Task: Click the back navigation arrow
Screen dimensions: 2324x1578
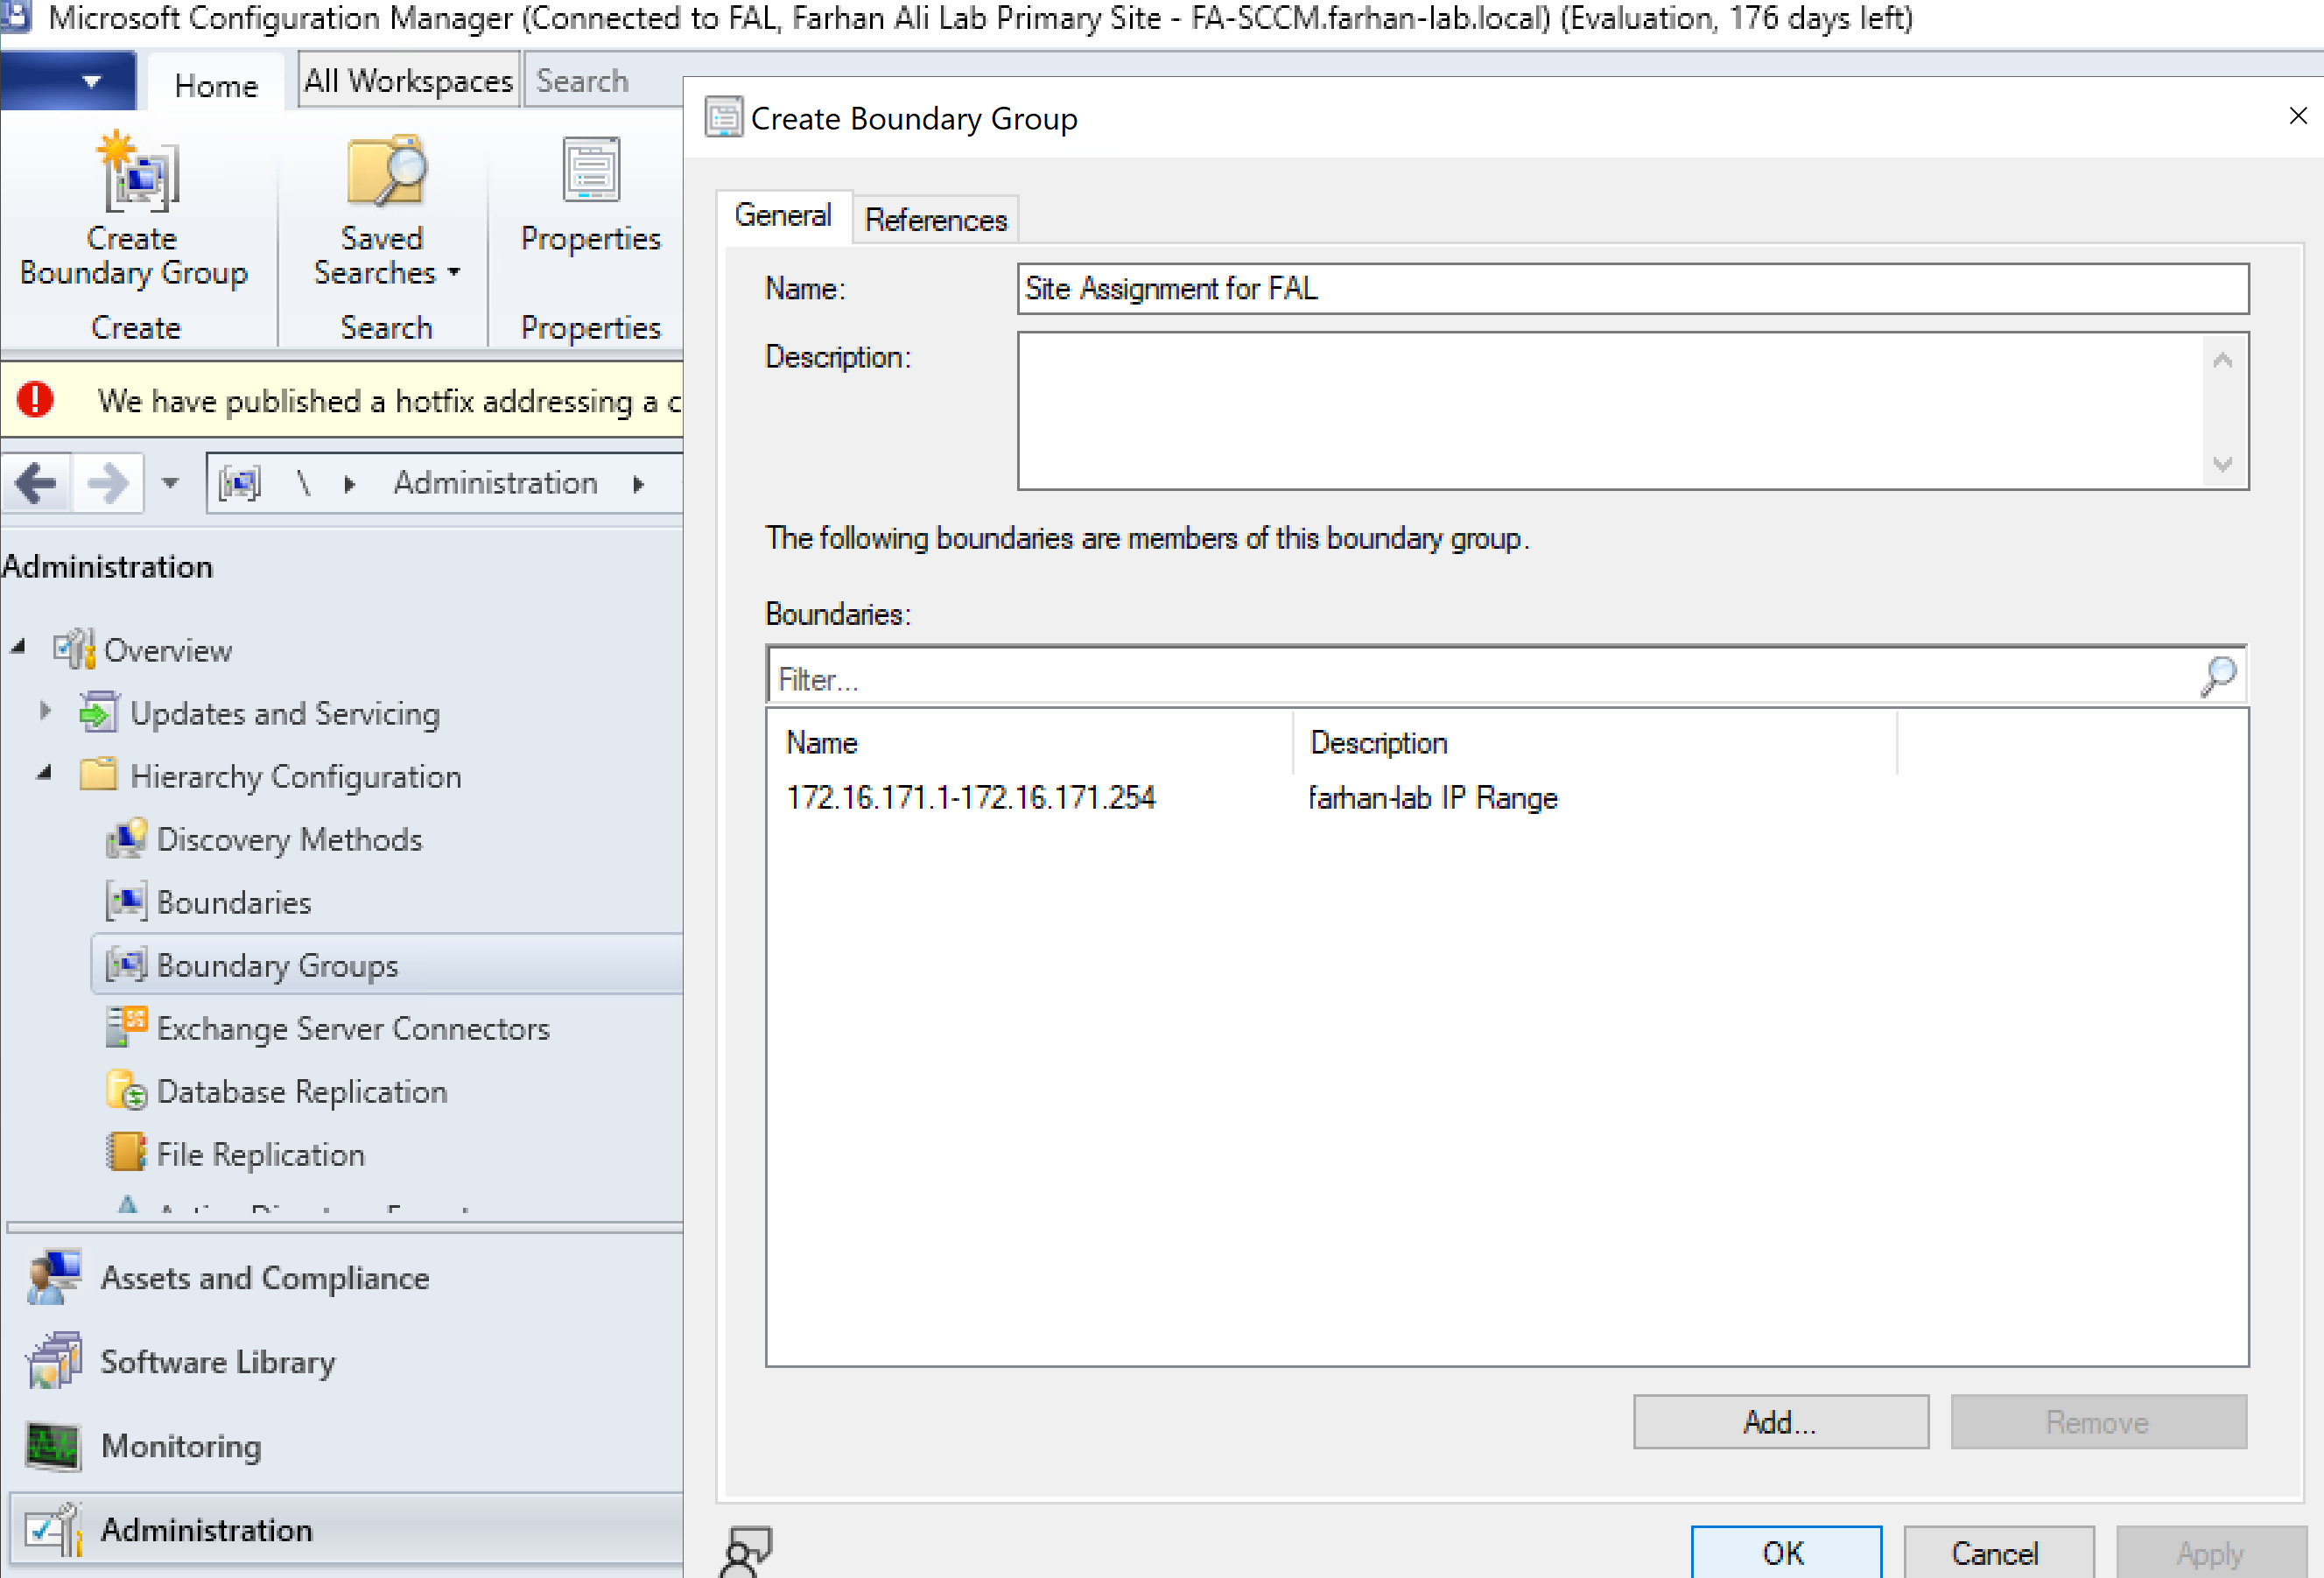Action: (x=37, y=484)
